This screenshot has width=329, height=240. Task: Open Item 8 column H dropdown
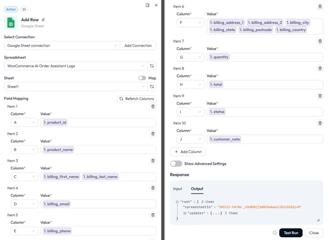[191, 84]
